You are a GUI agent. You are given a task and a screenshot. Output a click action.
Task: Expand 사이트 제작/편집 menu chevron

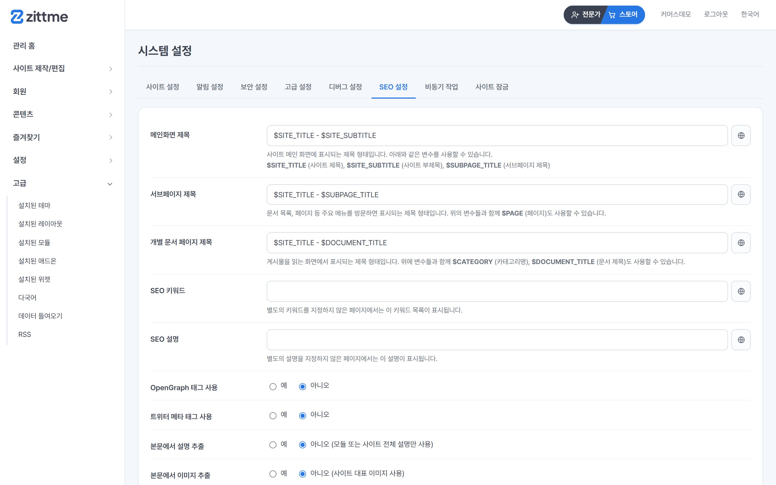click(x=111, y=69)
